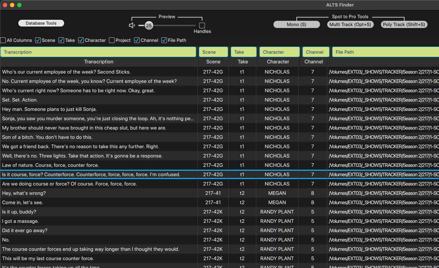Click the preview volume speaker icon

(x=132, y=25)
